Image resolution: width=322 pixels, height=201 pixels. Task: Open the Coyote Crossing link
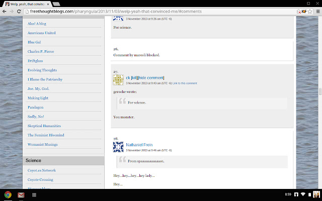click(x=40, y=180)
